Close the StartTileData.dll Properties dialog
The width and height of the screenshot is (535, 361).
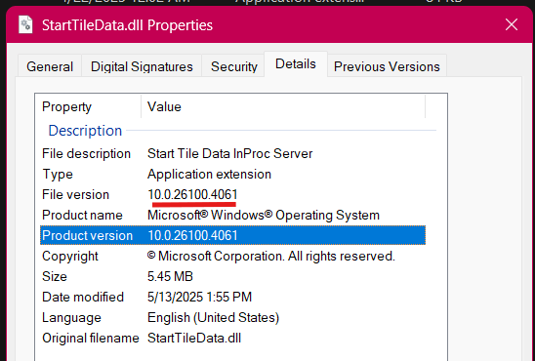click(512, 24)
